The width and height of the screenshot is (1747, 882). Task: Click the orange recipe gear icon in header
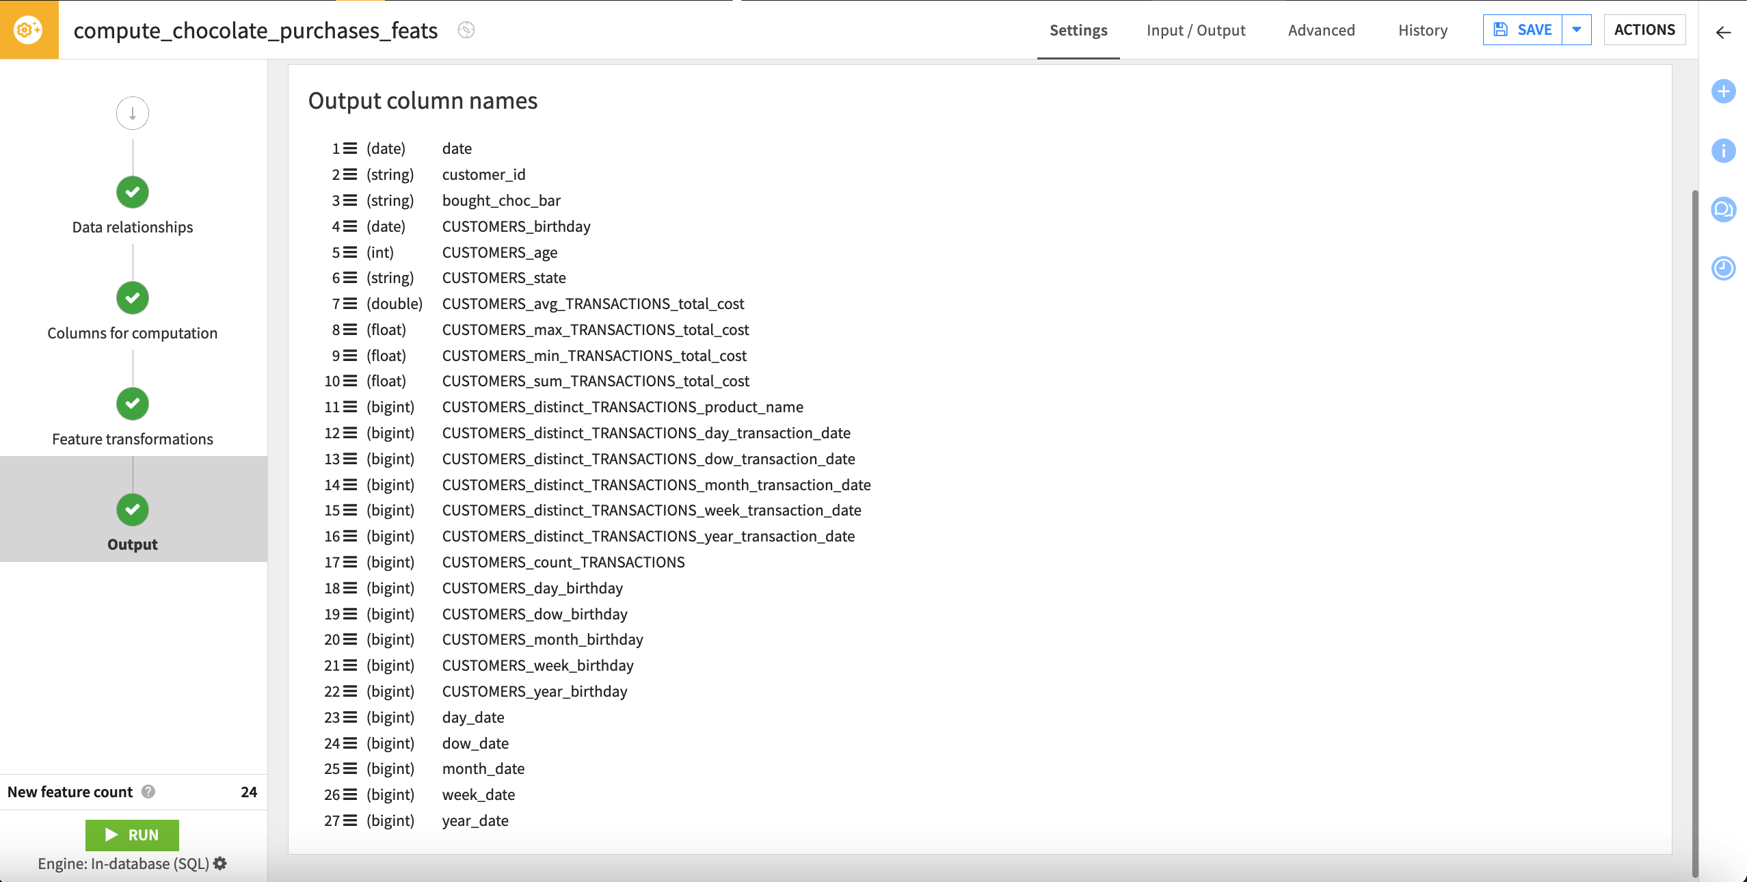click(28, 29)
